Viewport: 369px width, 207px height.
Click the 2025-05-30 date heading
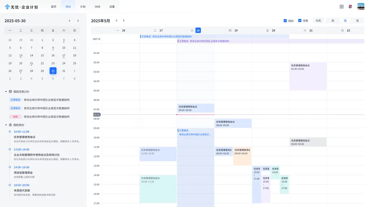[15, 21]
